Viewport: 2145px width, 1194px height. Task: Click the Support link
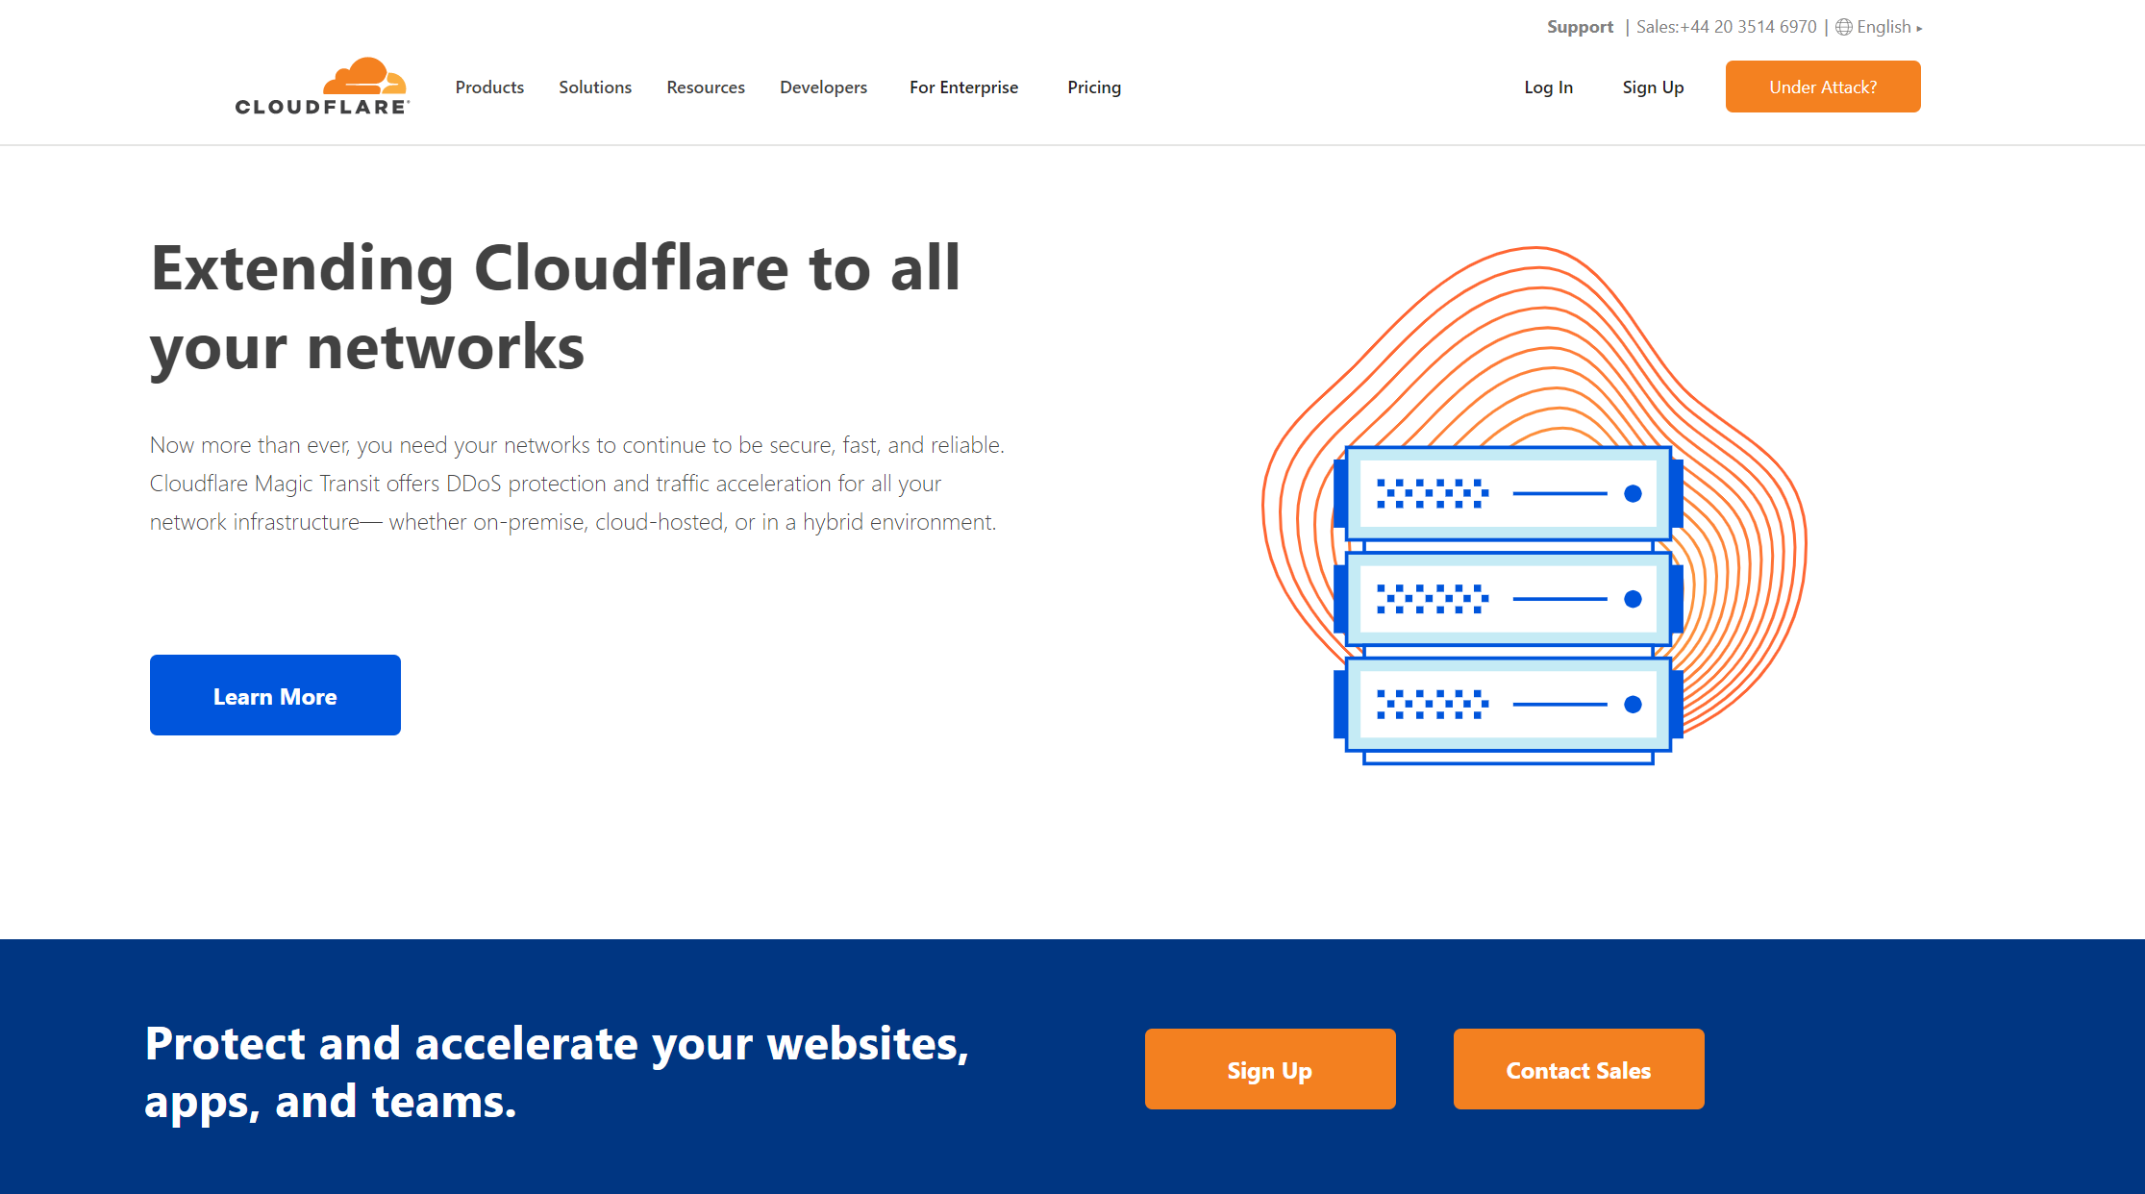point(1580,27)
